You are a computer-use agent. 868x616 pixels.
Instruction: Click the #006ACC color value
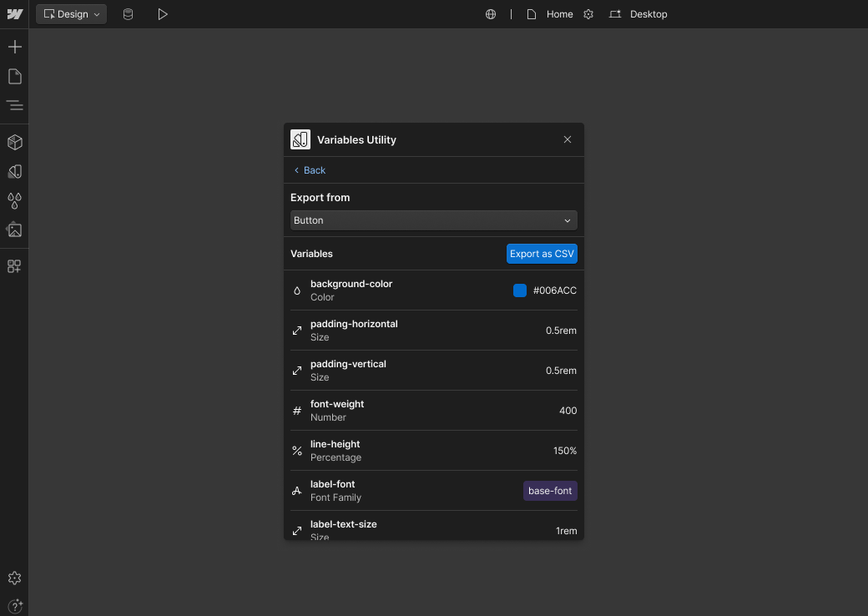pyautogui.click(x=555, y=290)
